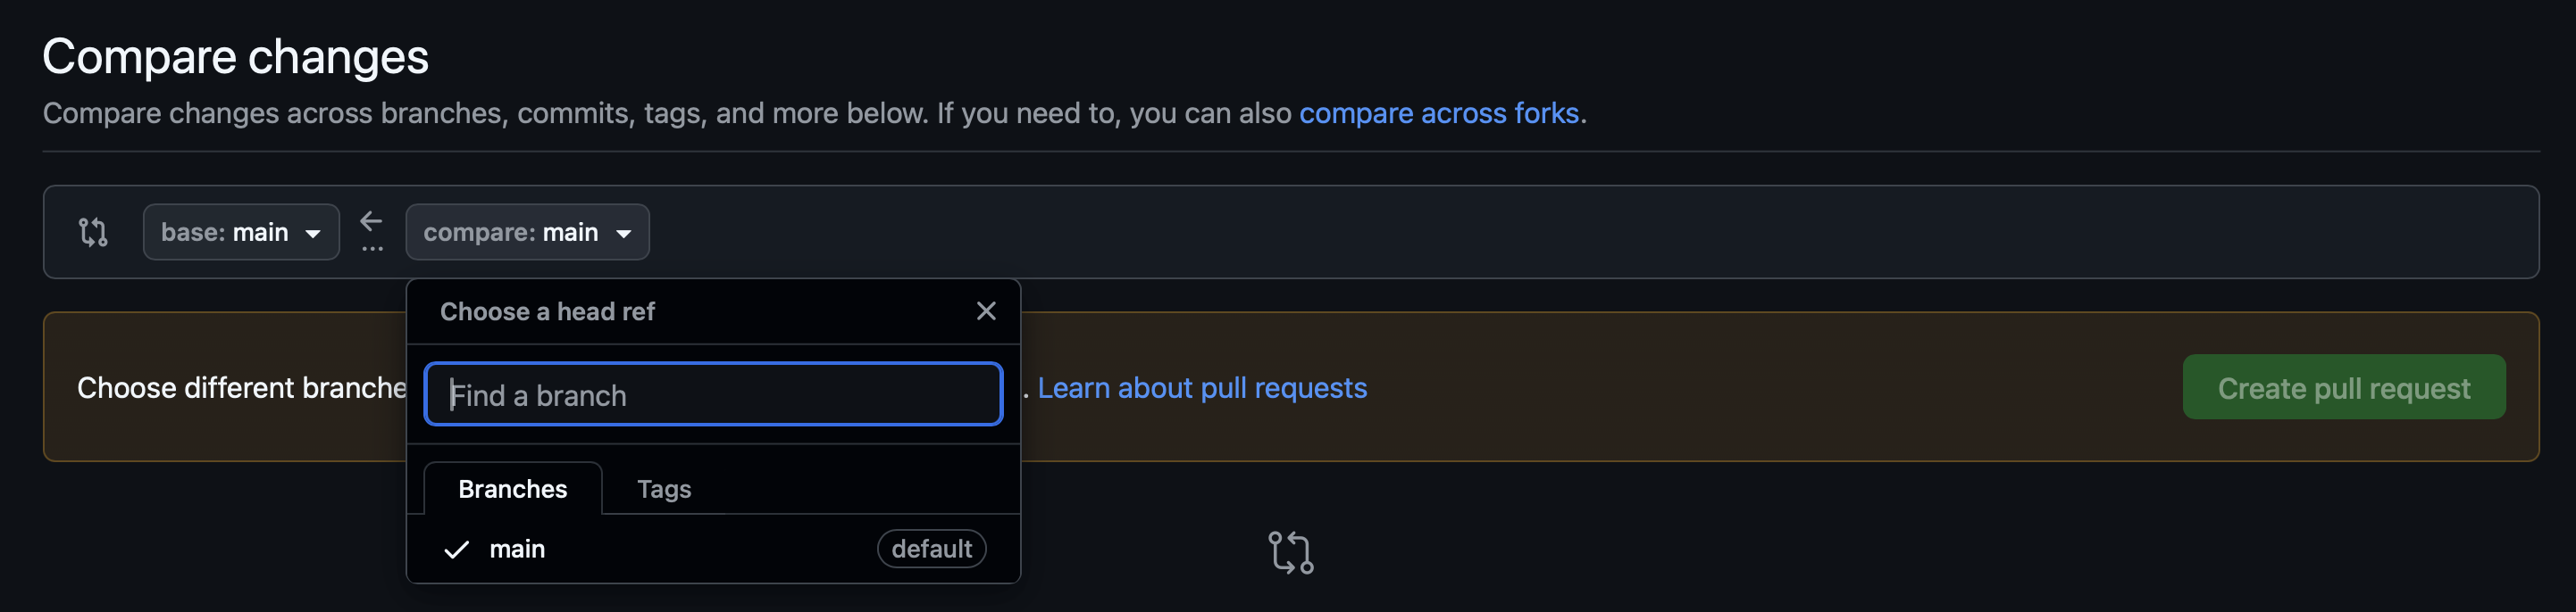Viewport: 2576px width, 612px height.
Task: Select the main branch in the list
Action: coord(517,549)
